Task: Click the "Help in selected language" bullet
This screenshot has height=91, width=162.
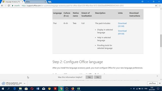Action: tap(104, 39)
